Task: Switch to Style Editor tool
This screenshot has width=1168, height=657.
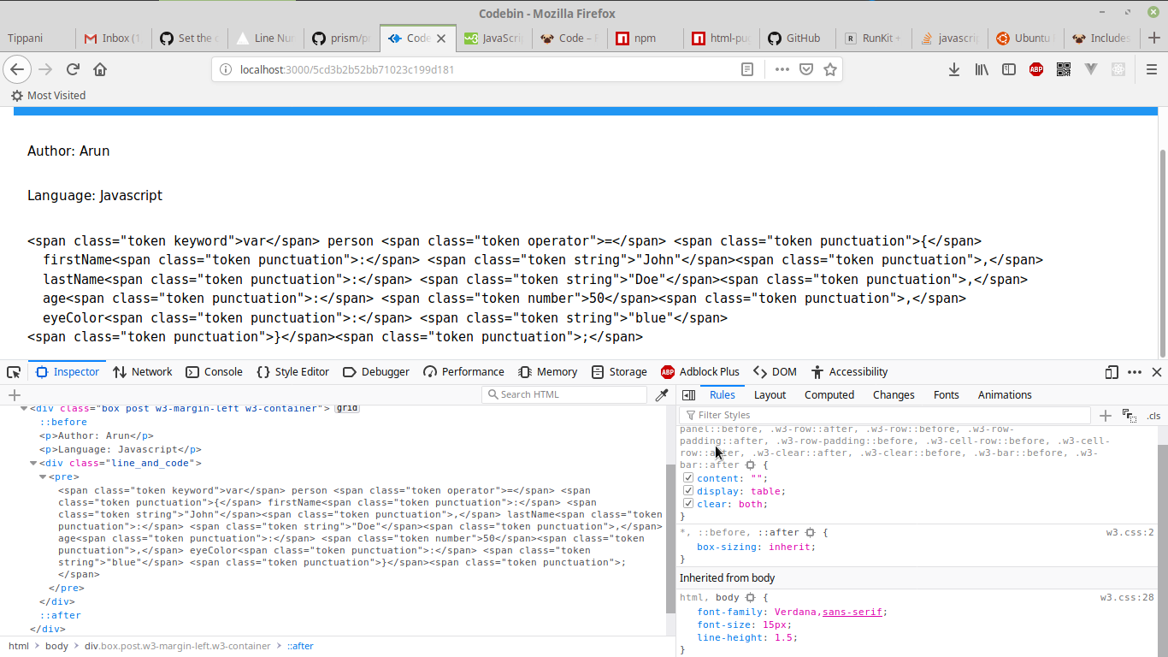Action: (x=292, y=372)
